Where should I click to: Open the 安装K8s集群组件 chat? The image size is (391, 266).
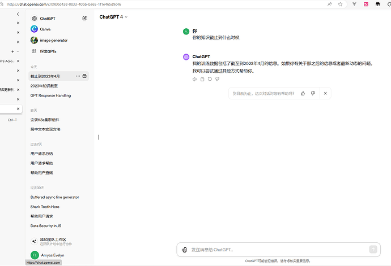click(45, 120)
